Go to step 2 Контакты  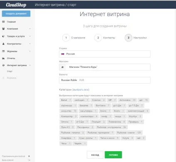105,38
